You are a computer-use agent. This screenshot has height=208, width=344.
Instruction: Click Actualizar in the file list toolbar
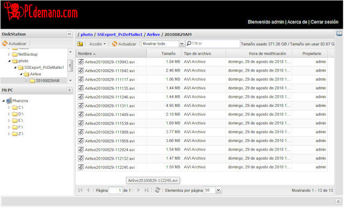tap(124, 44)
